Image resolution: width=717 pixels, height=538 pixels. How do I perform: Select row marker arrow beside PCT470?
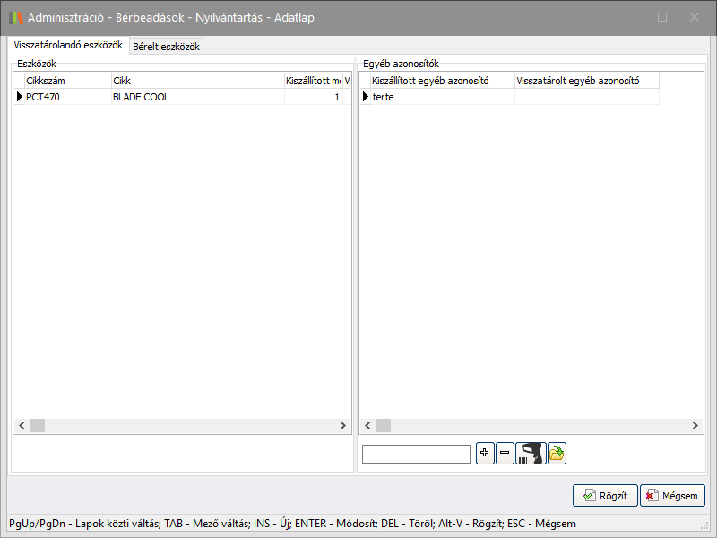click(19, 97)
